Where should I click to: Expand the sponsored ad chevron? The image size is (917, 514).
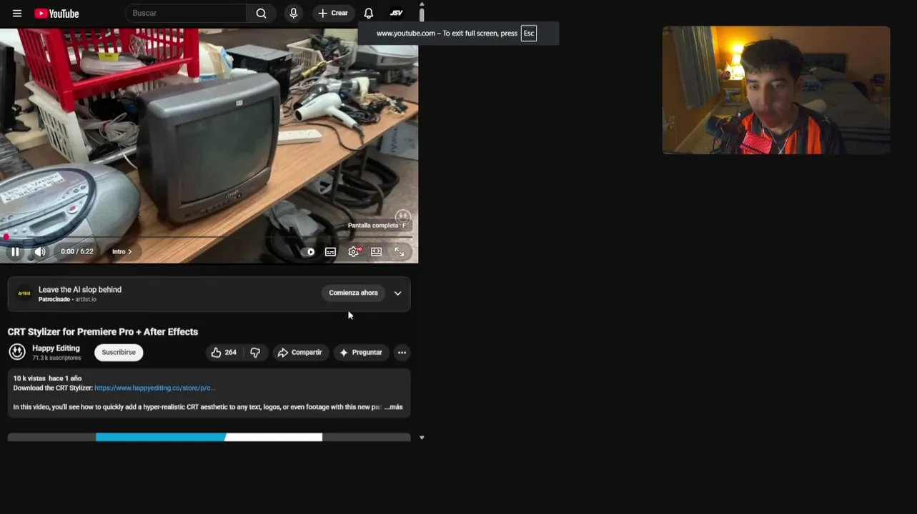click(397, 293)
